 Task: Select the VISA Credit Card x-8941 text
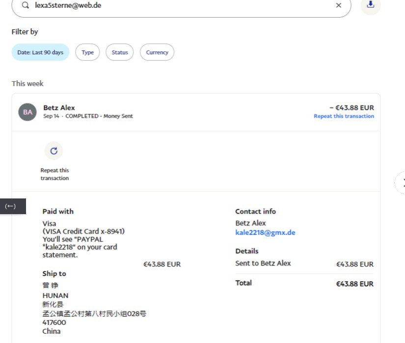coord(83,231)
